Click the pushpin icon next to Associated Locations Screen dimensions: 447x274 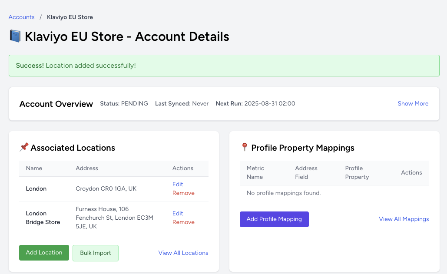[24, 148]
